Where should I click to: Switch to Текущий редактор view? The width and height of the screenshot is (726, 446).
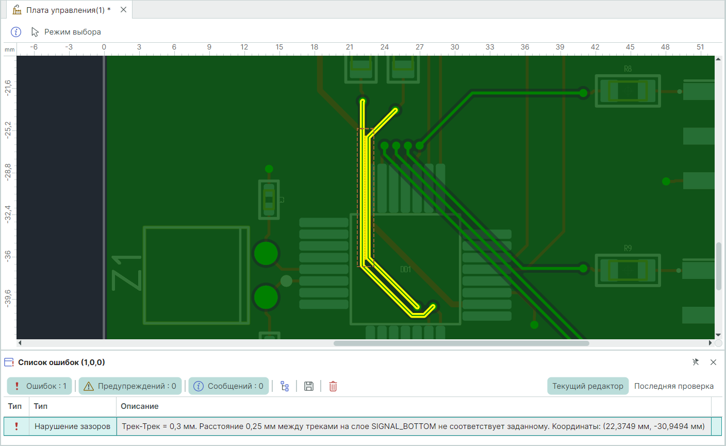[x=587, y=386]
